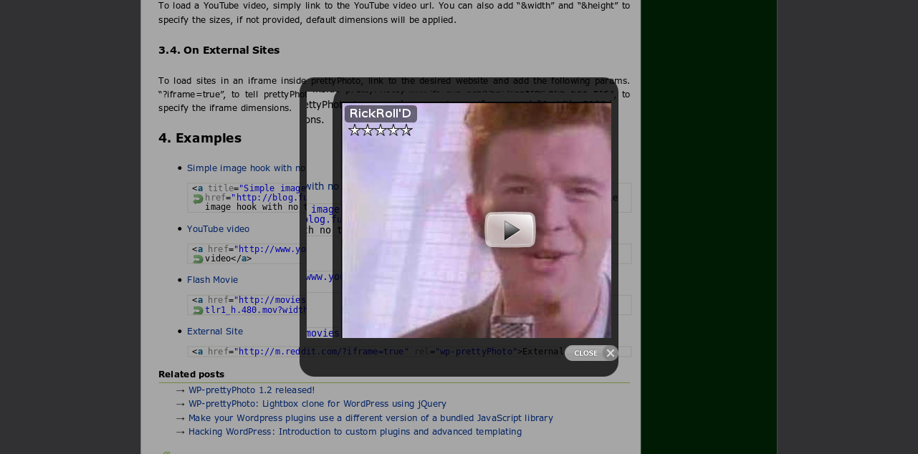Click the 4. Examples heading

point(200,138)
